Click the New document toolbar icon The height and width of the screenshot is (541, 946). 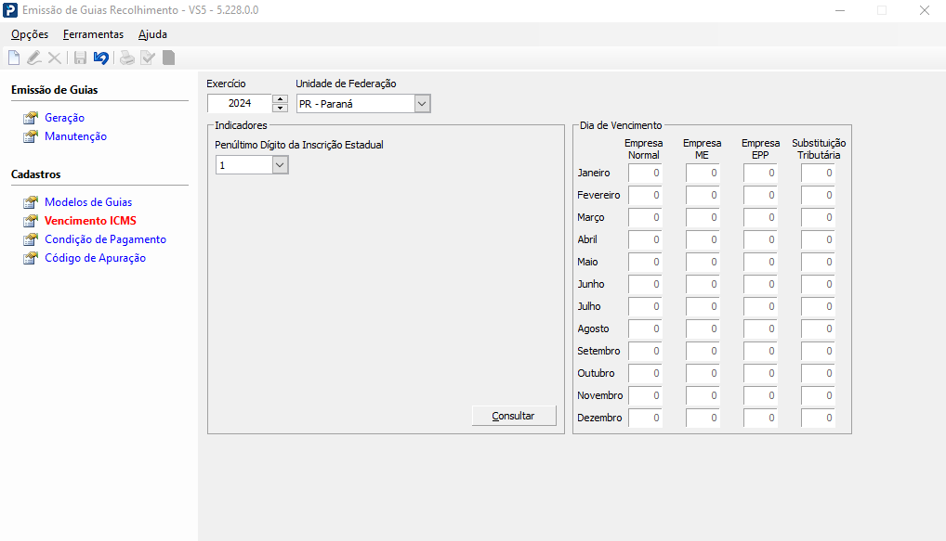click(x=14, y=58)
